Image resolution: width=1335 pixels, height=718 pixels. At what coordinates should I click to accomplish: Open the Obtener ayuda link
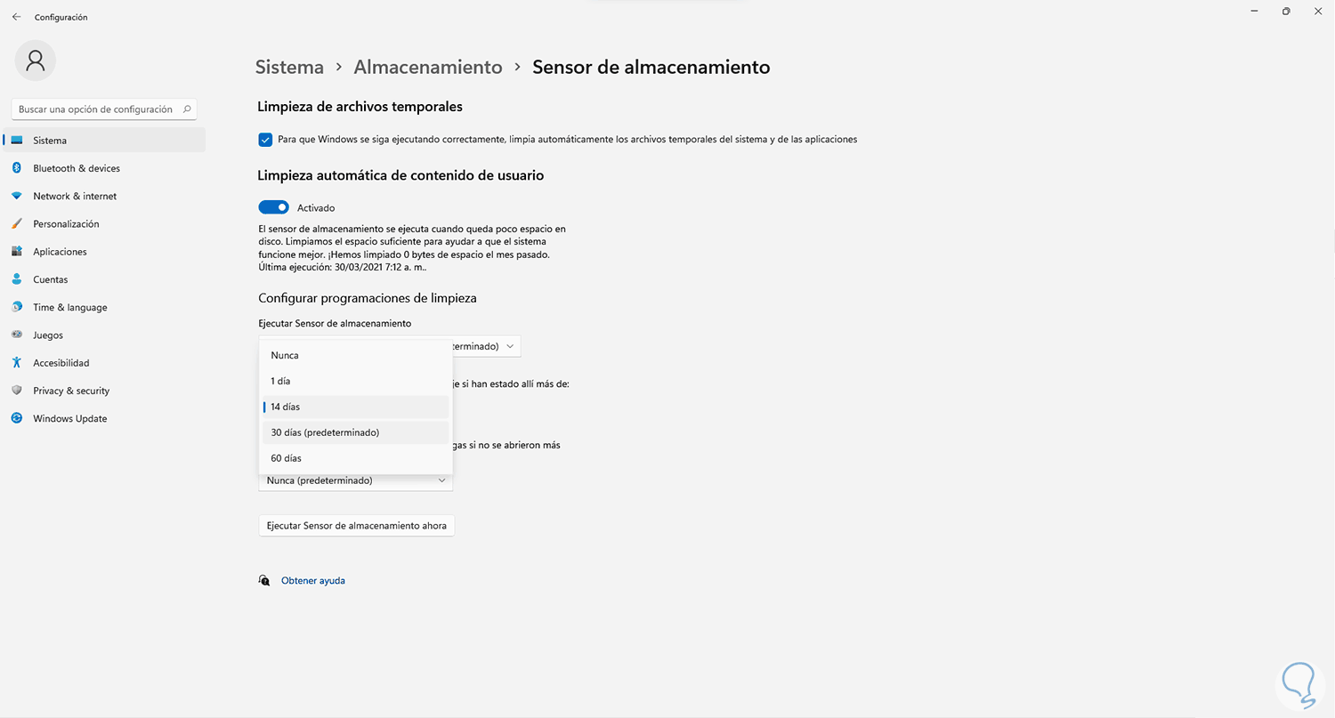pos(313,581)
